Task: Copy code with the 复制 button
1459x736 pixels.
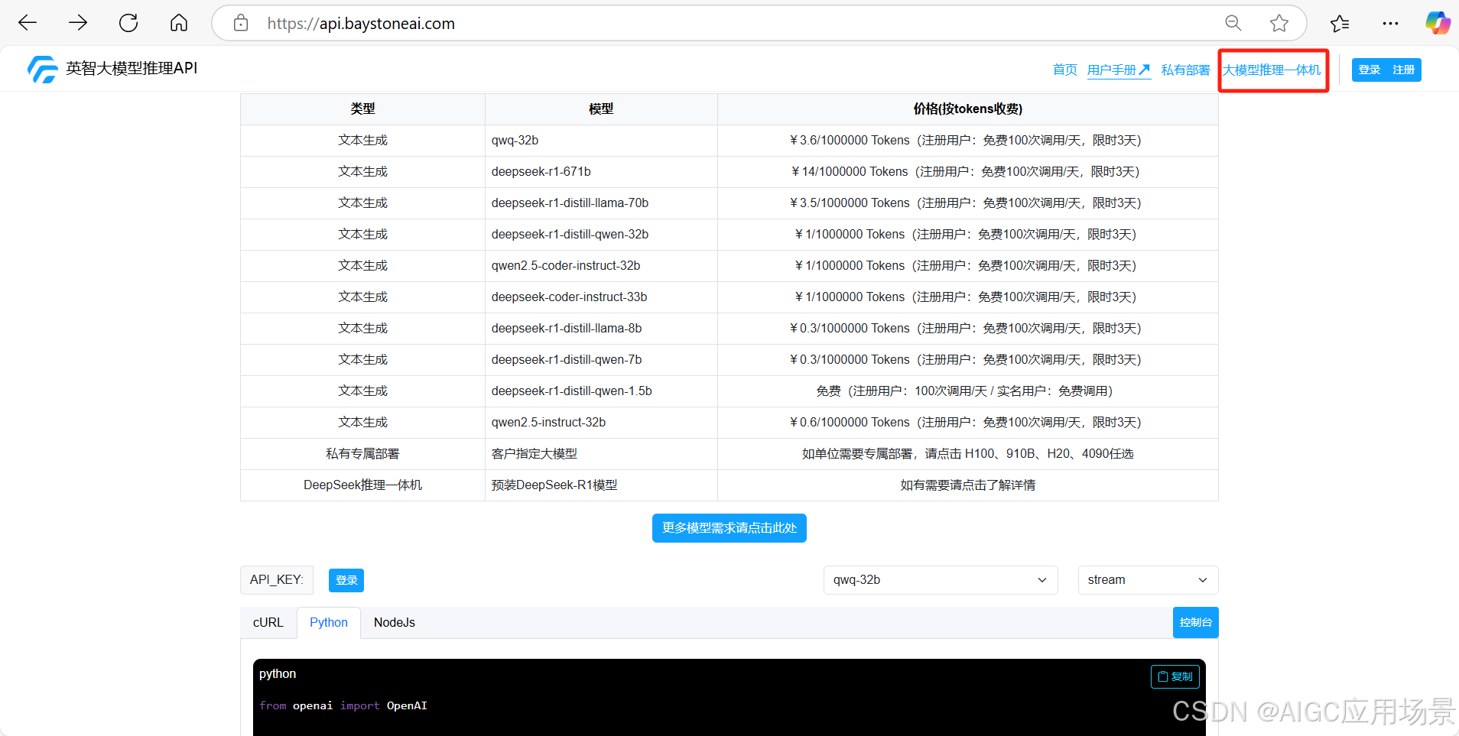Action: click(x=1175, y=676)
